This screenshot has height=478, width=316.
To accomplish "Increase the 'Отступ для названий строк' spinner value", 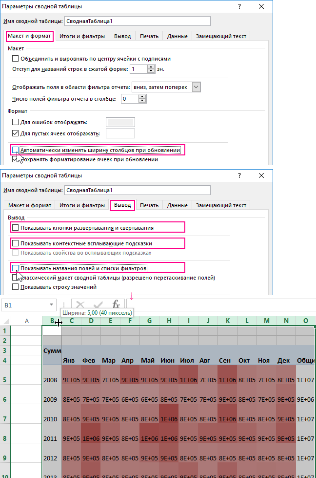I will coord(152,66).
